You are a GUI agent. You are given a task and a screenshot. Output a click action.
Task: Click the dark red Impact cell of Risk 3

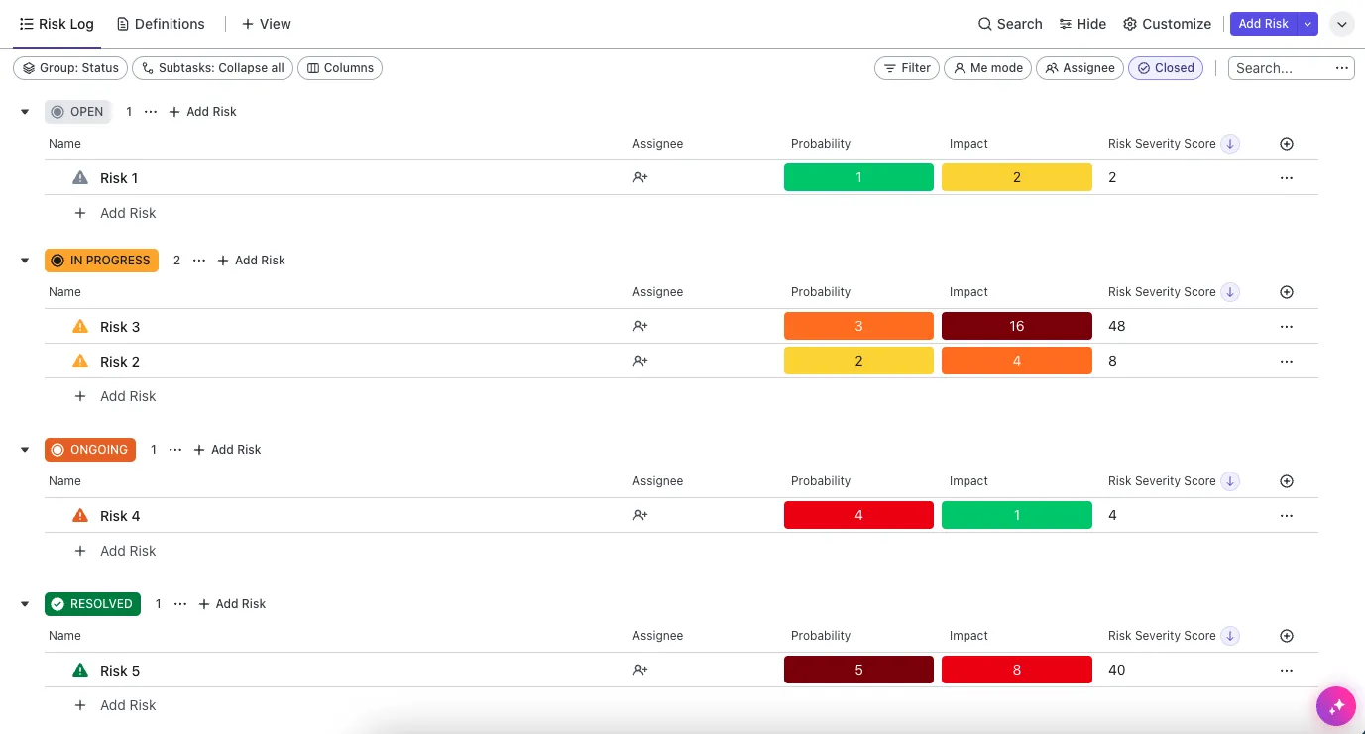(x=1017, y=326)
